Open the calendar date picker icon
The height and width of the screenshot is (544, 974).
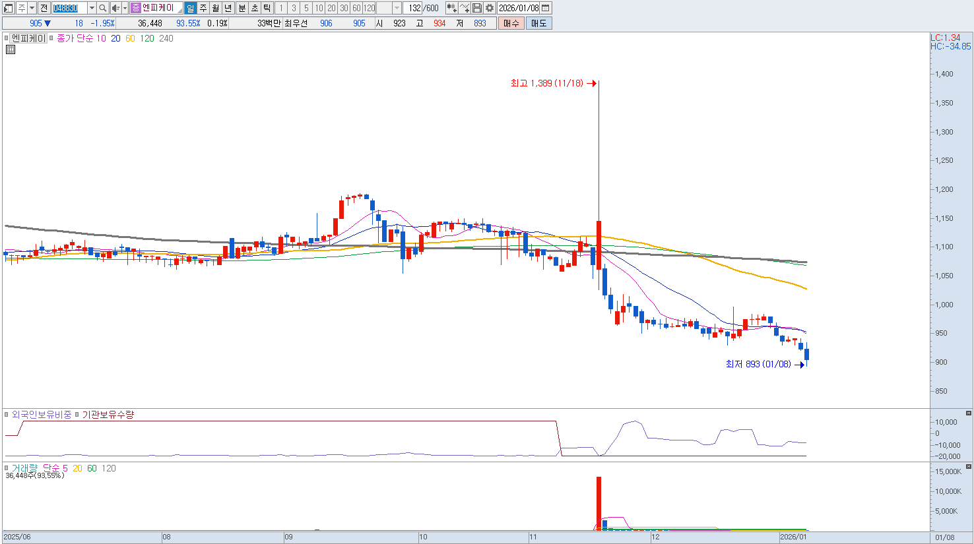tap(546, 8)
